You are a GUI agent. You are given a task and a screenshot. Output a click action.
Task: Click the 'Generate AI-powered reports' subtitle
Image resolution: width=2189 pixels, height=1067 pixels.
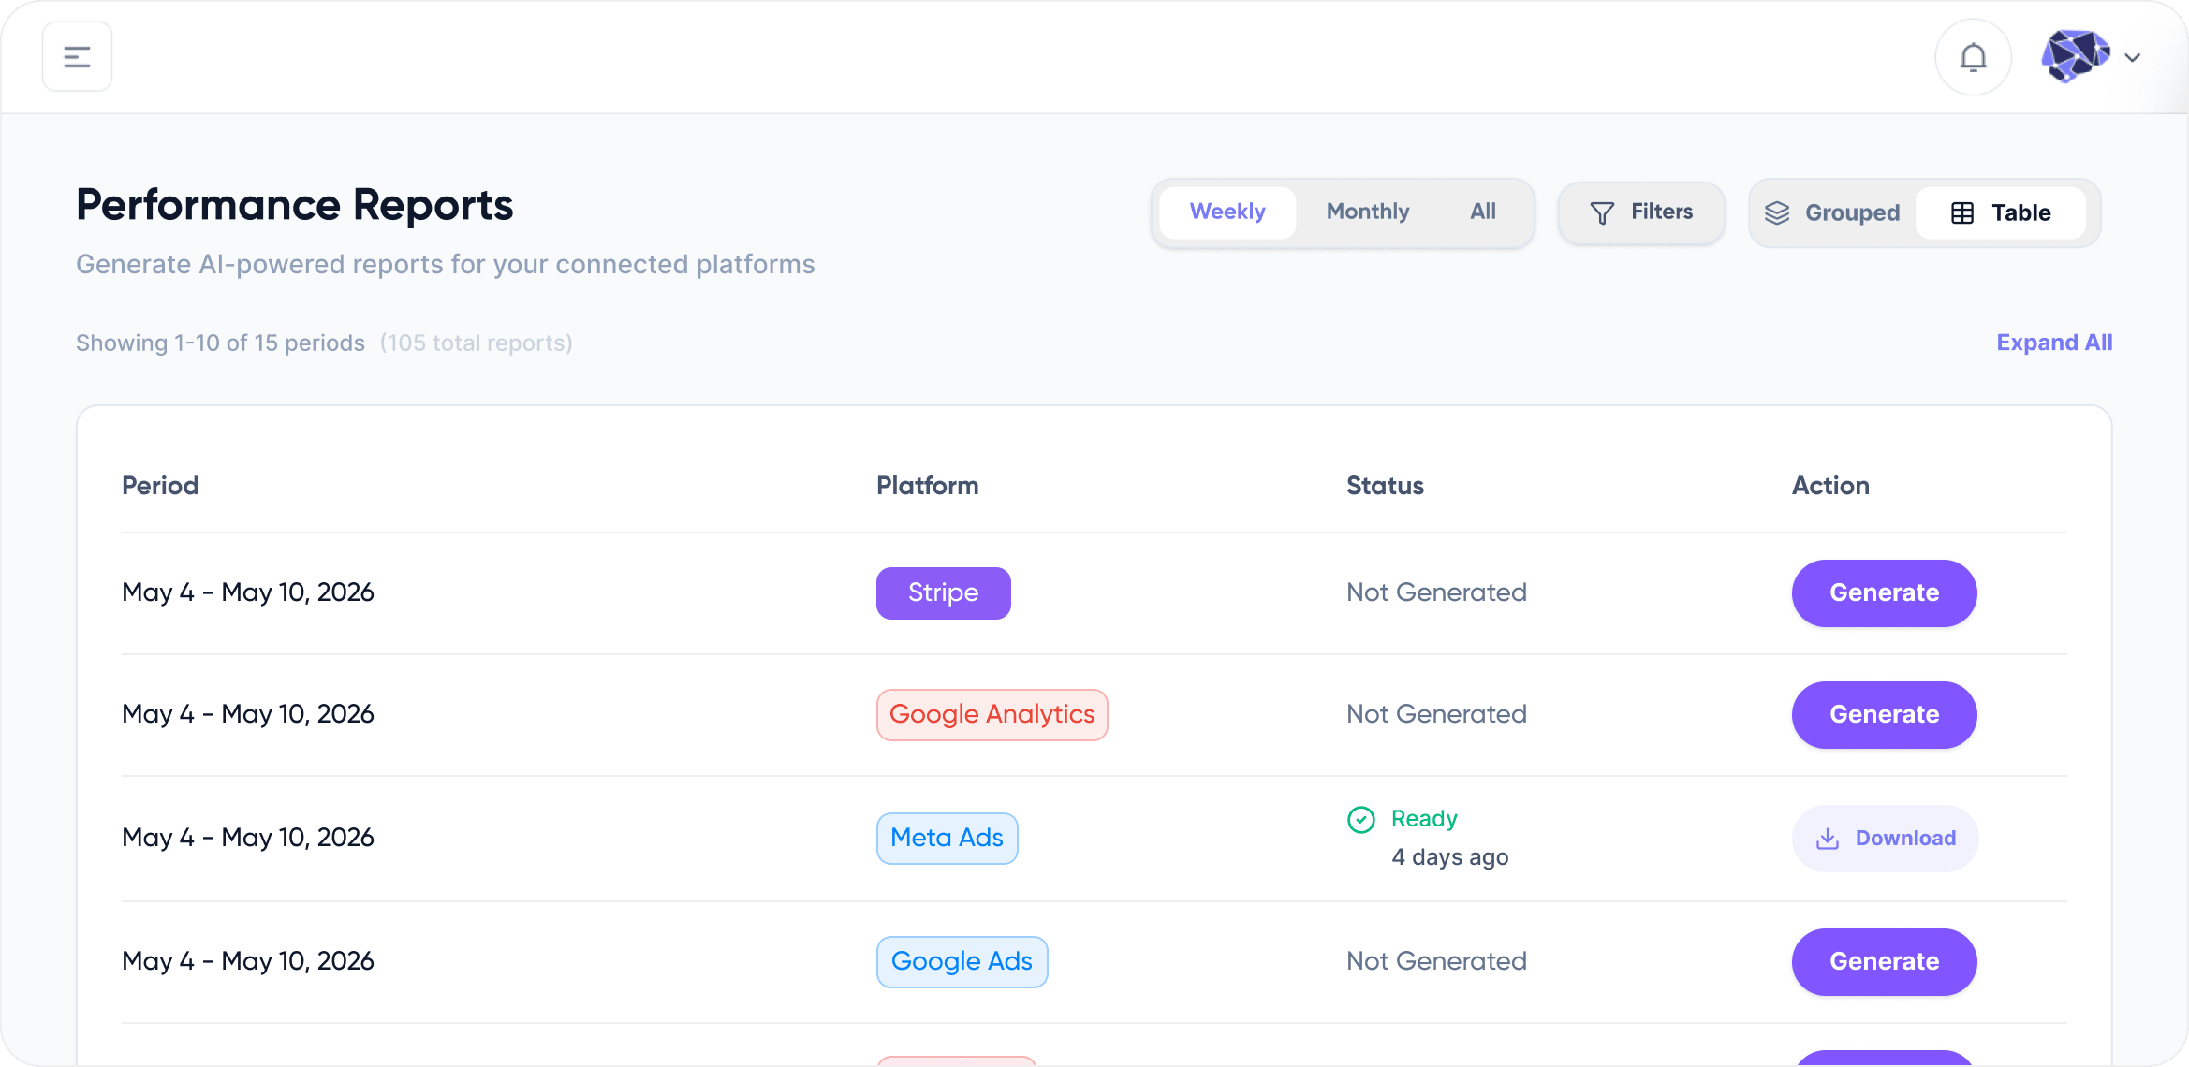point(445,265)
